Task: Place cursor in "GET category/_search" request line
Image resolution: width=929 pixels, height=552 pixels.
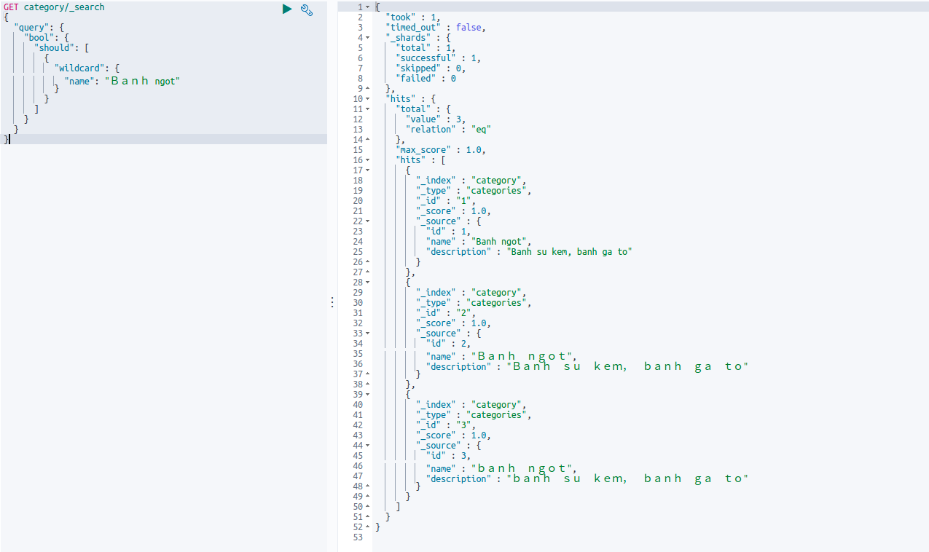Action: point(54,7)
